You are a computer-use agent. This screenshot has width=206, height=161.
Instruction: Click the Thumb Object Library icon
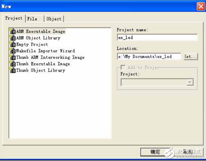(13, 70)
